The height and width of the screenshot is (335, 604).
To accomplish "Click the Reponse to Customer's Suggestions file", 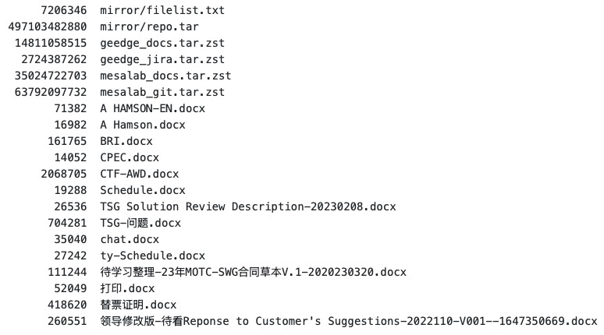I will 349,322.
